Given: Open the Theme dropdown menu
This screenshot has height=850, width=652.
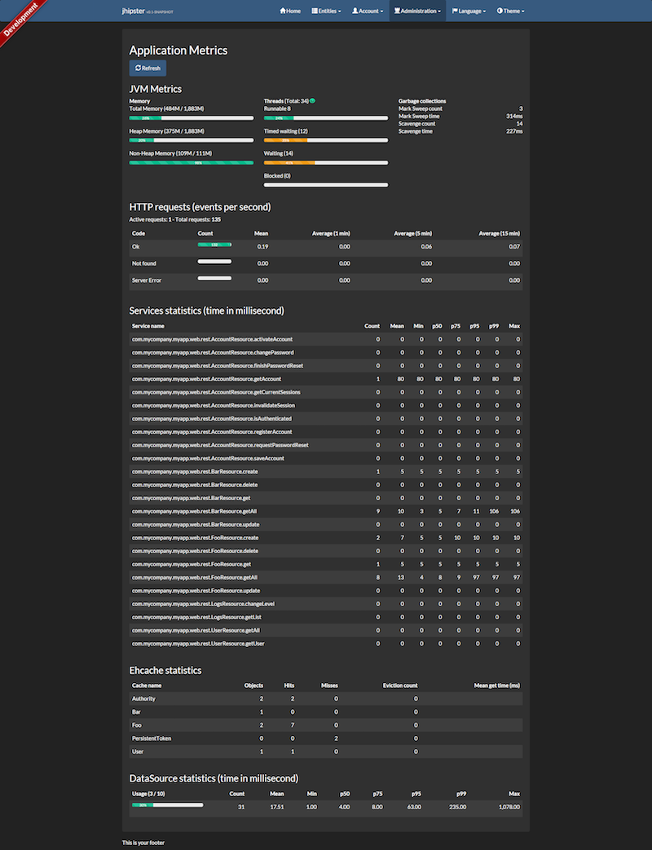Looking at the screenshot, I should (x=509, y=11).
